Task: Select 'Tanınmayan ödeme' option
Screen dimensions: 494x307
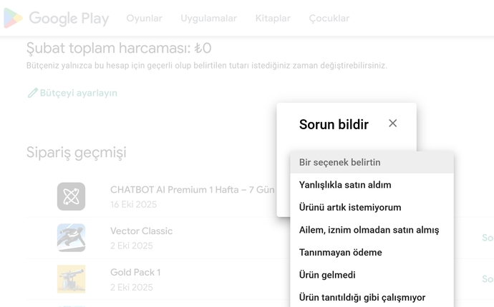Action: (x=372, y=252)
